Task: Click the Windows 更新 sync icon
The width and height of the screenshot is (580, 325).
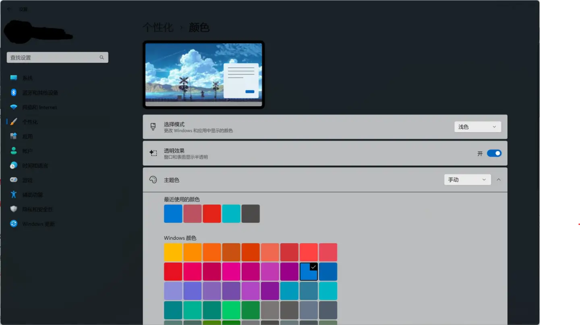Action: tap(13, 224)
